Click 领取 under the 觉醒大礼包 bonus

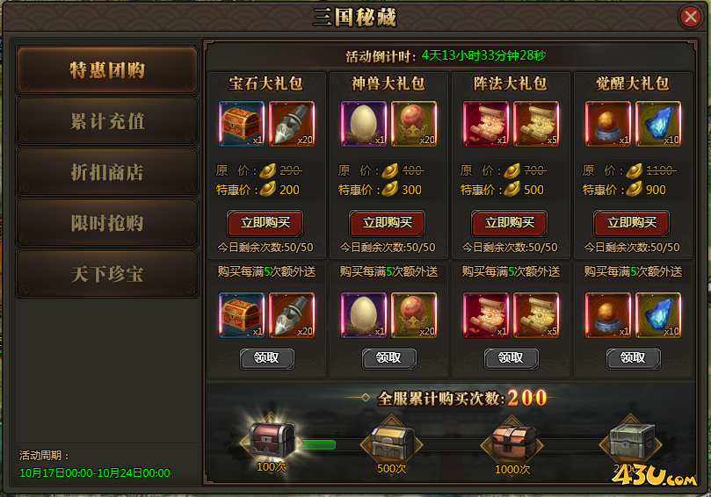click(633, 358)
